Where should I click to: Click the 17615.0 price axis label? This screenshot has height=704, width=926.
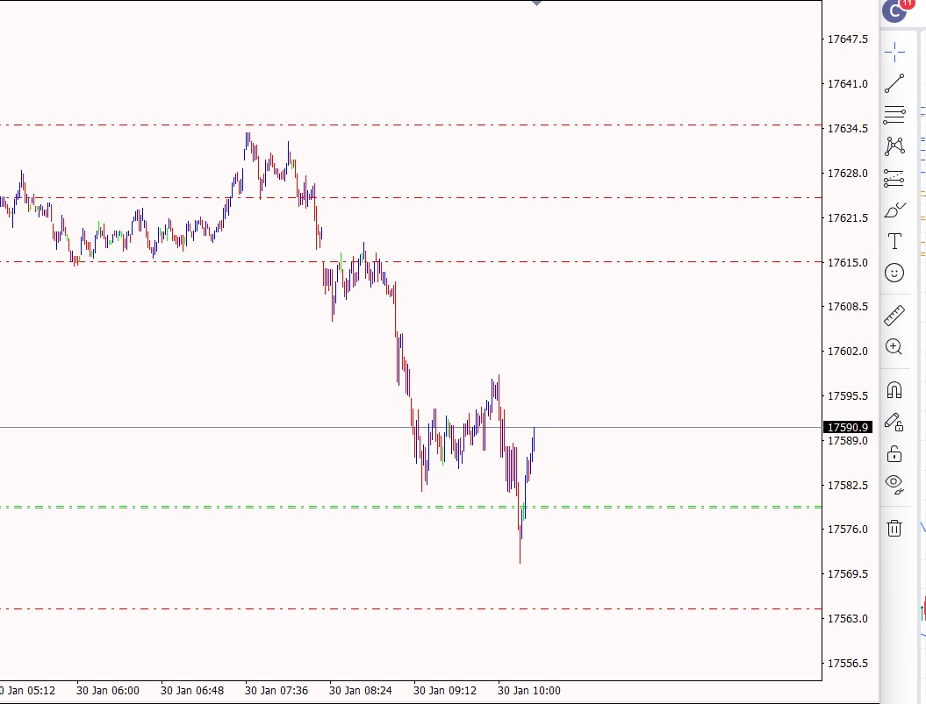point(848,263)
